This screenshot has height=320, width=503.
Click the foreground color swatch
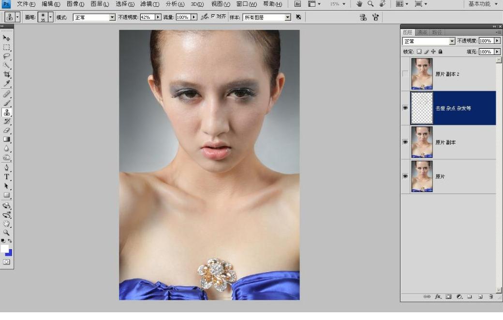[4, 248]
